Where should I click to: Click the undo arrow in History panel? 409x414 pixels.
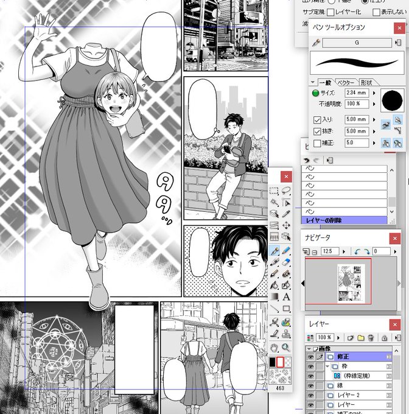[307, 160]
